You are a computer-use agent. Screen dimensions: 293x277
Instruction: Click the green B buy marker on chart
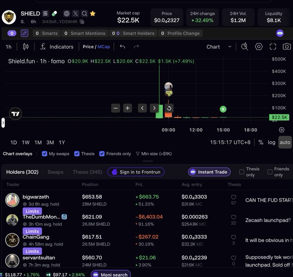click(x=223, y=109)
